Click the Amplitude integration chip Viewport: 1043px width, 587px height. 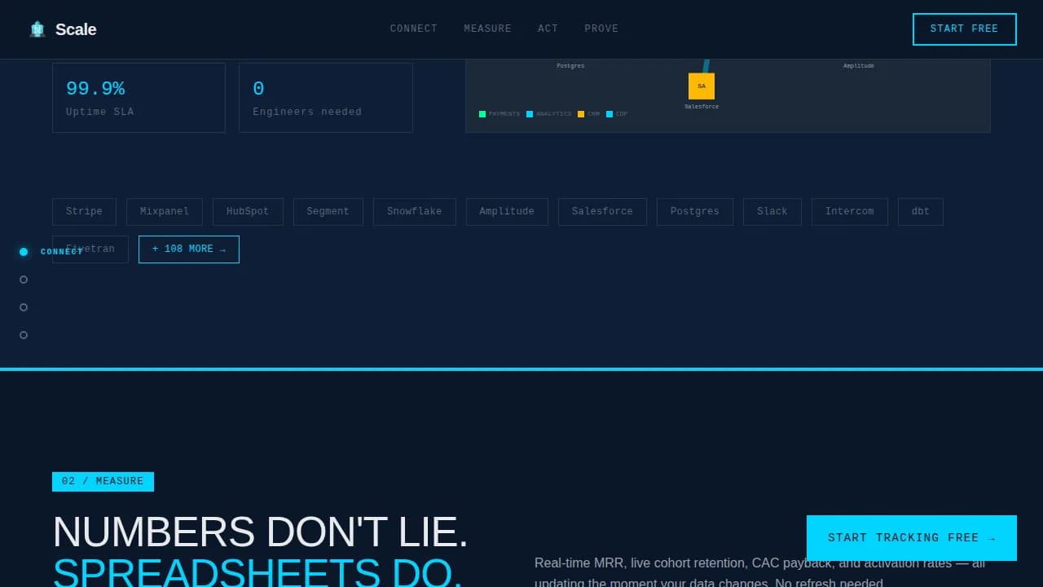tap(507, 212)
